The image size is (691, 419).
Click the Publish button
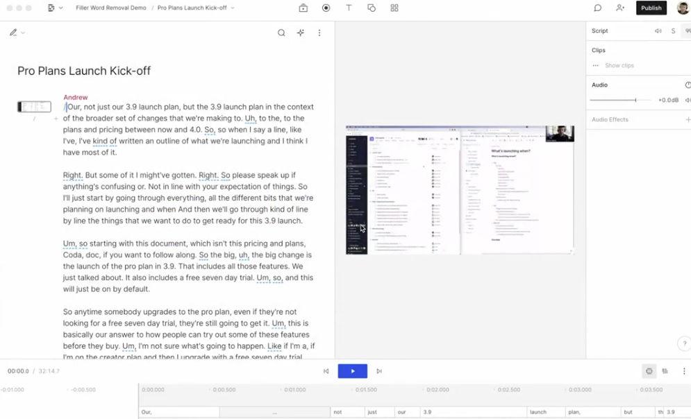(651, 8)
